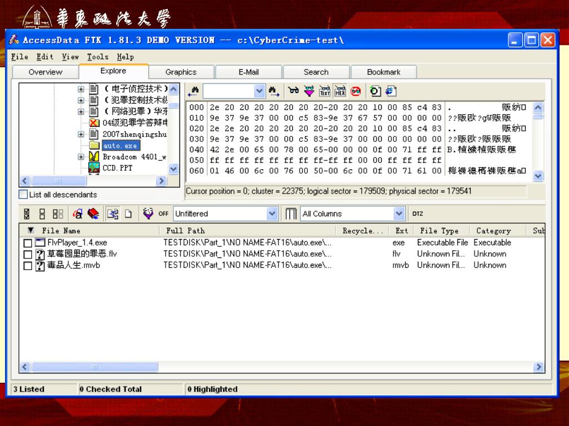Switch to the Graphics tab
The width and height of the screenshot is (569, 426).
click(x=181, y=72)
